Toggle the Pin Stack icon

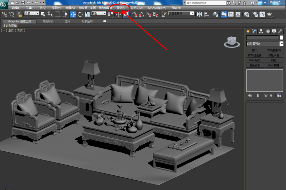[250, 96]
